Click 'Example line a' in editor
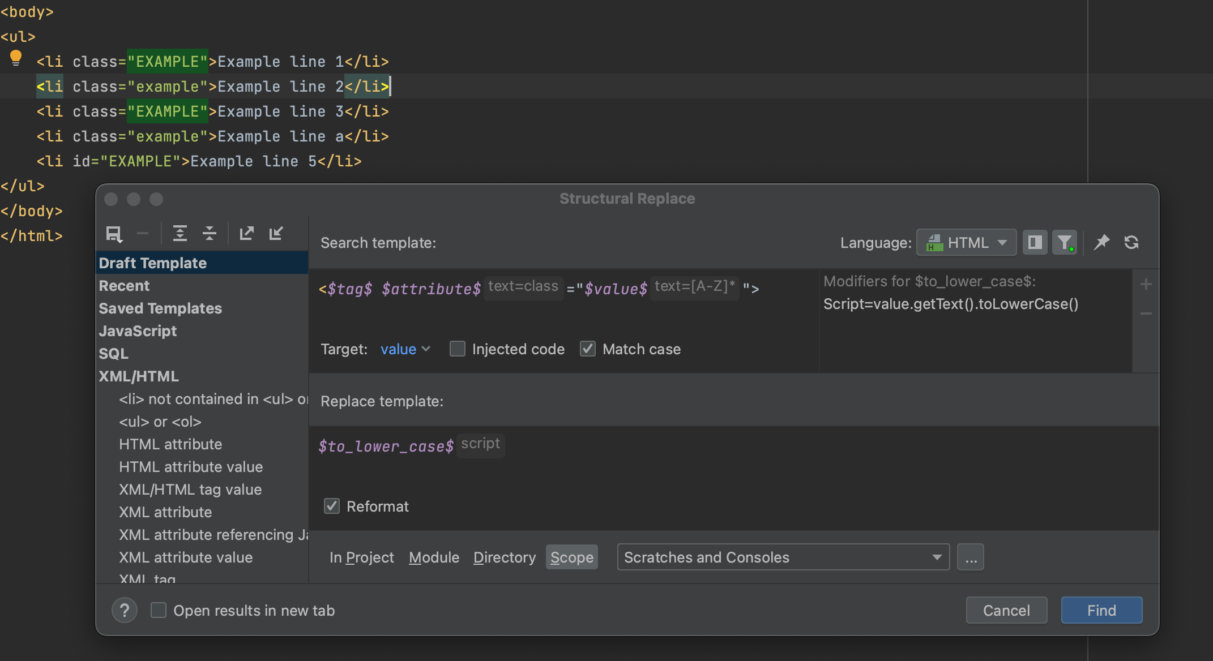 point(280,136)
